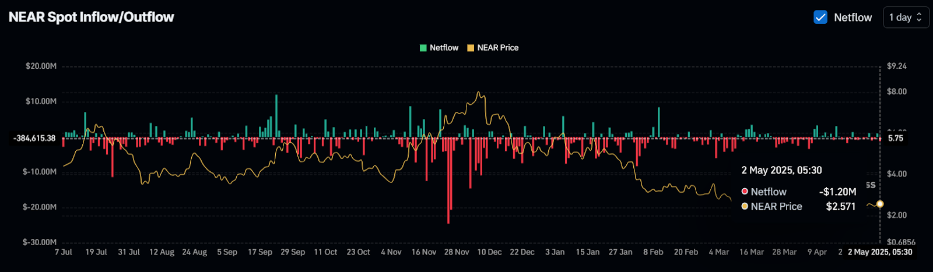Click the 5 Sep date label

[x=227, y=252]
